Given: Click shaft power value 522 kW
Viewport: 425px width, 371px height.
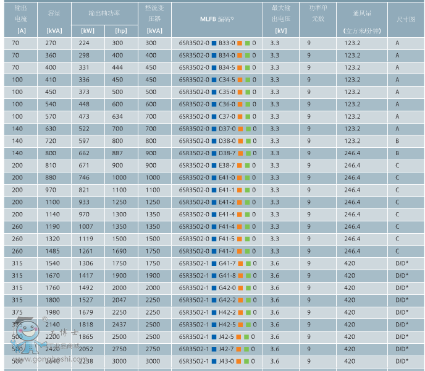Looking at the screenshot, I should click(x=84, y=129).
